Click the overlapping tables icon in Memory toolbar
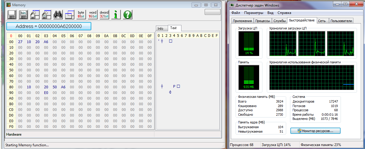 pos(69,14)
